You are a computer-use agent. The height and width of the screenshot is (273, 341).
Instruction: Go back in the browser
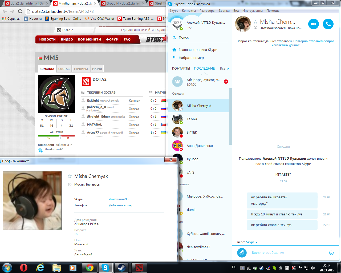tap(5, 11)
